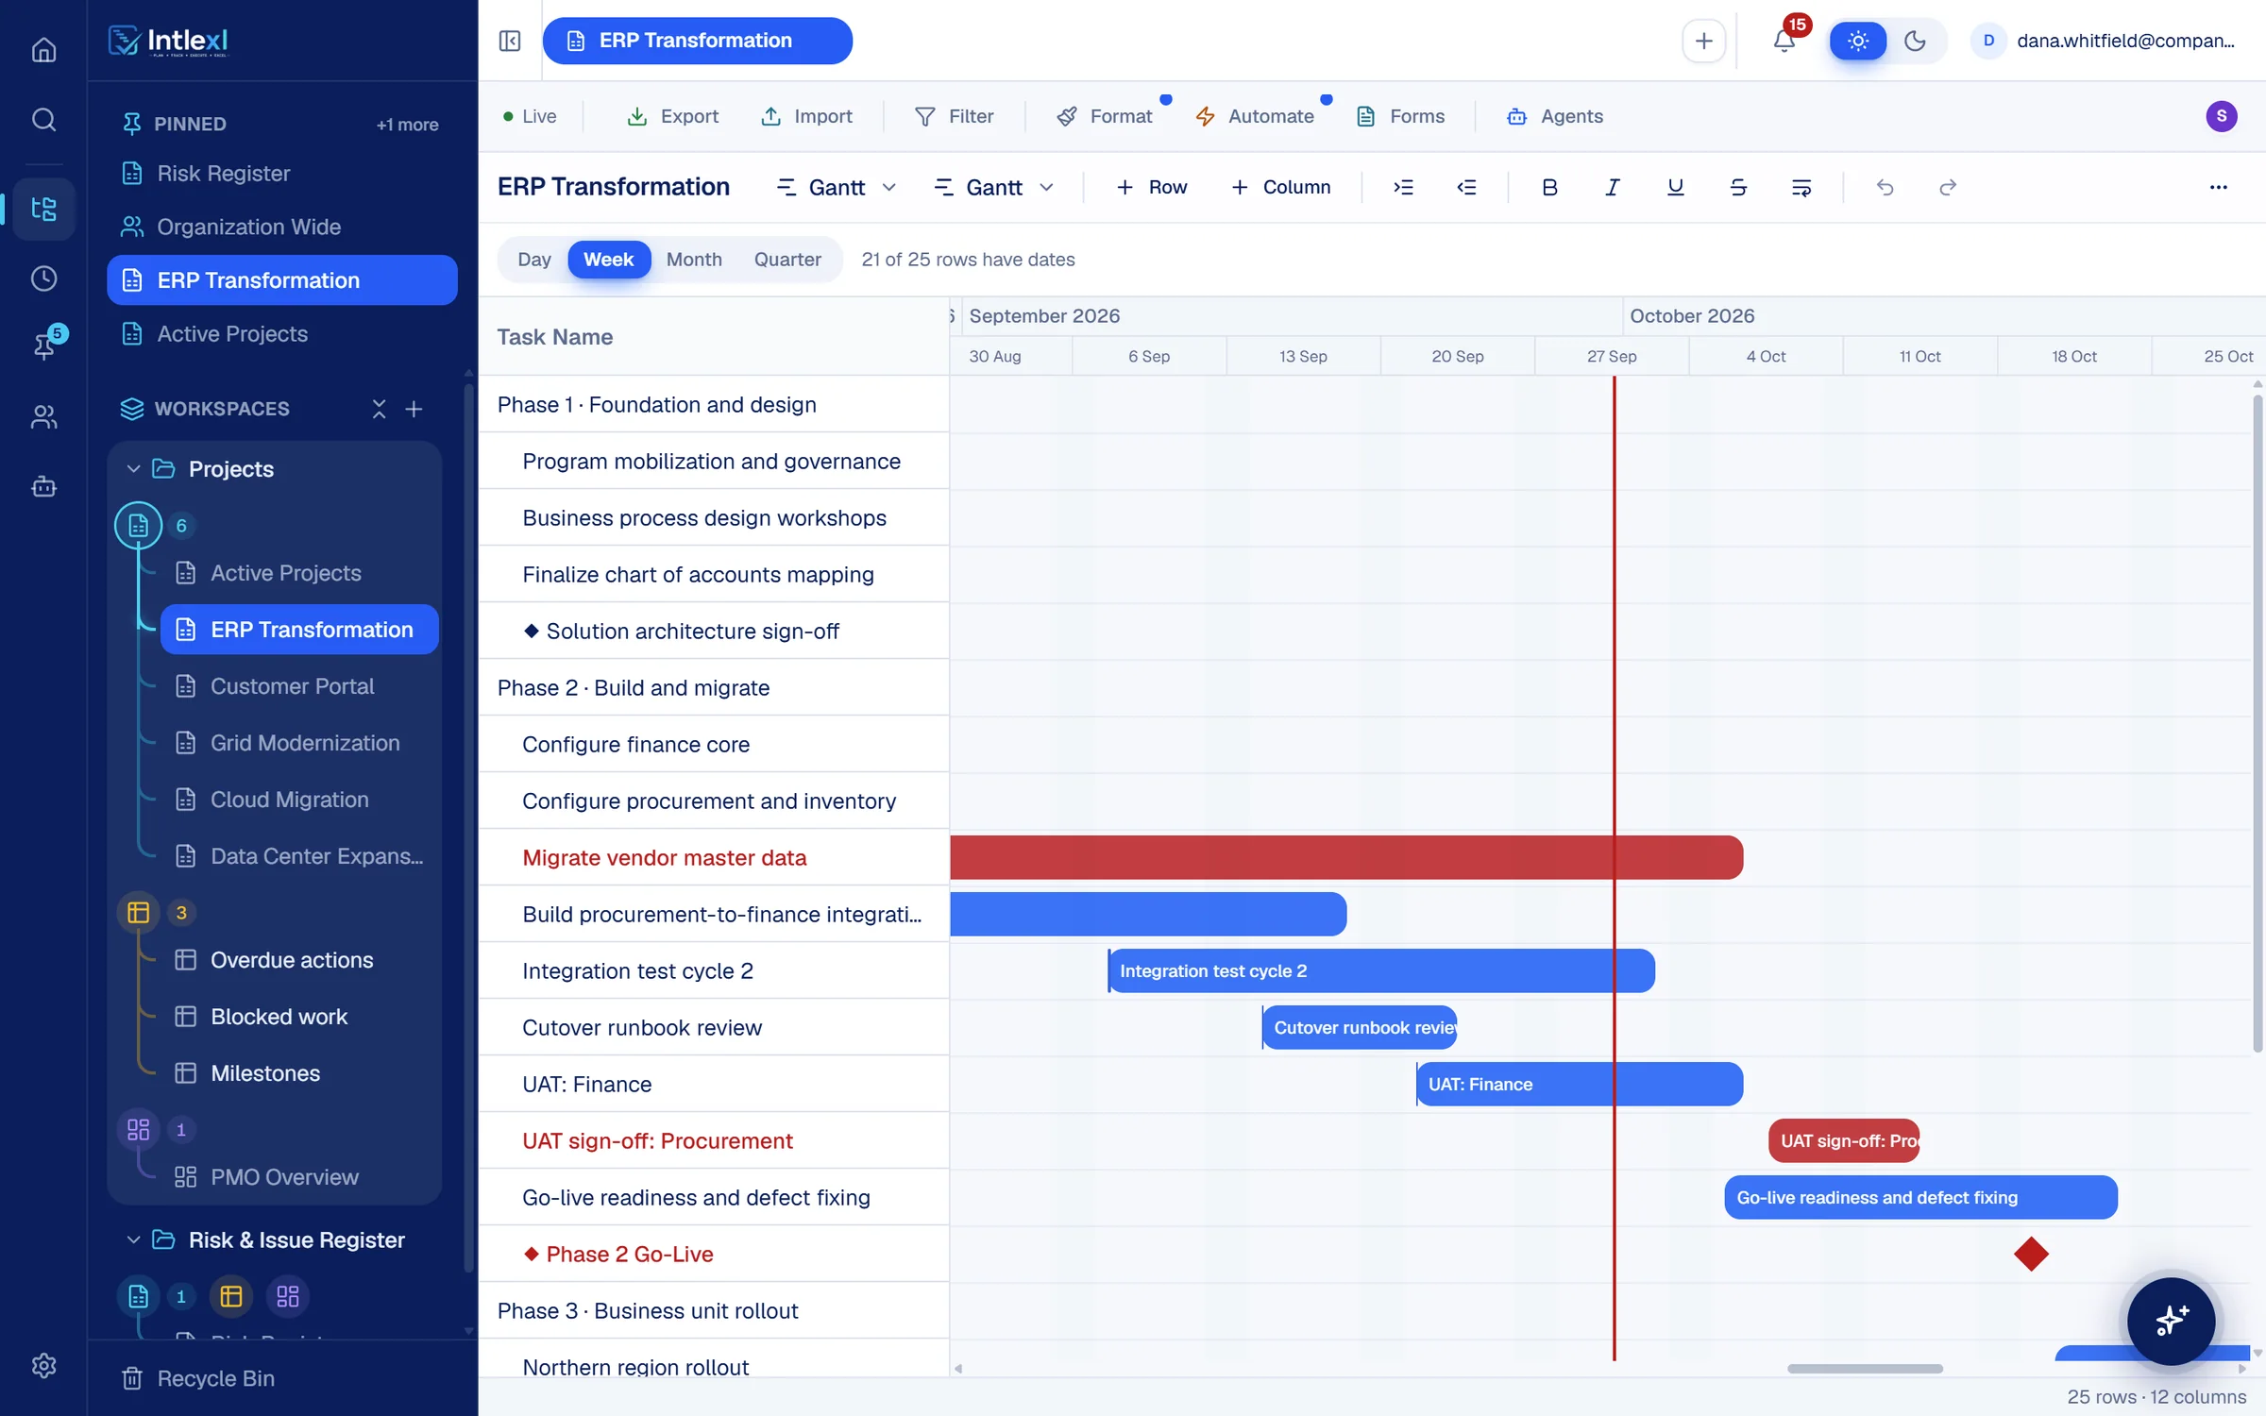Click the search icon in left rail
The image size is (2266, 1416).
(x=43, y=119)
